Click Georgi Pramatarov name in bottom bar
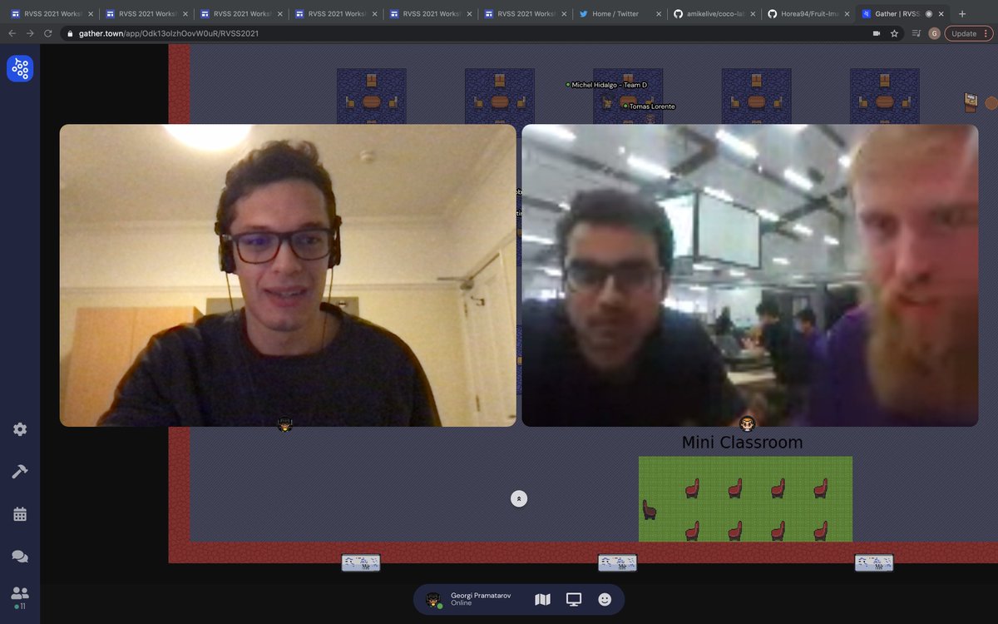The height and width of the screenshot is (624, 998). point(481,595)
